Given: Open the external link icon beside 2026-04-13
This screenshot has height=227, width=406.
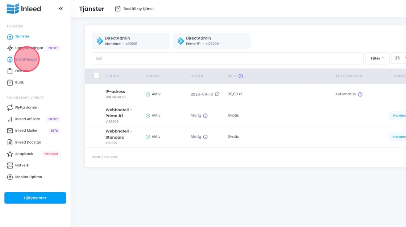Looking at the screenshot, I should (x=217, y=94).
